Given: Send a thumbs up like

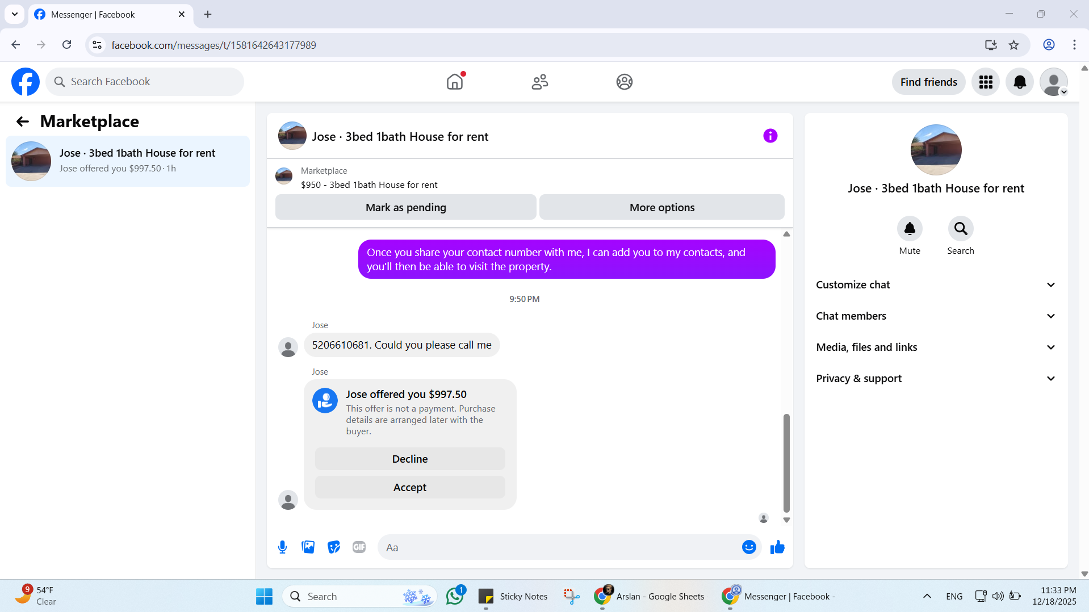Looking at the screenshot, I should pos(777,547).
